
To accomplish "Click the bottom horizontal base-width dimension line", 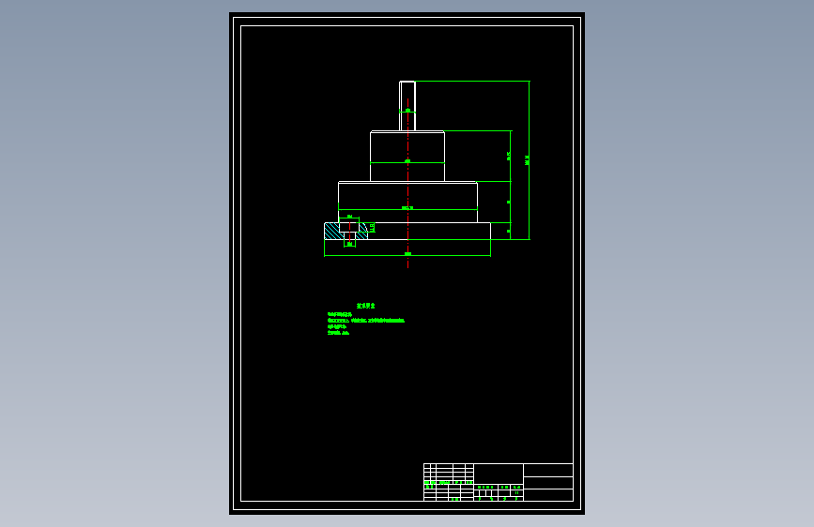I will pos(407,255).
